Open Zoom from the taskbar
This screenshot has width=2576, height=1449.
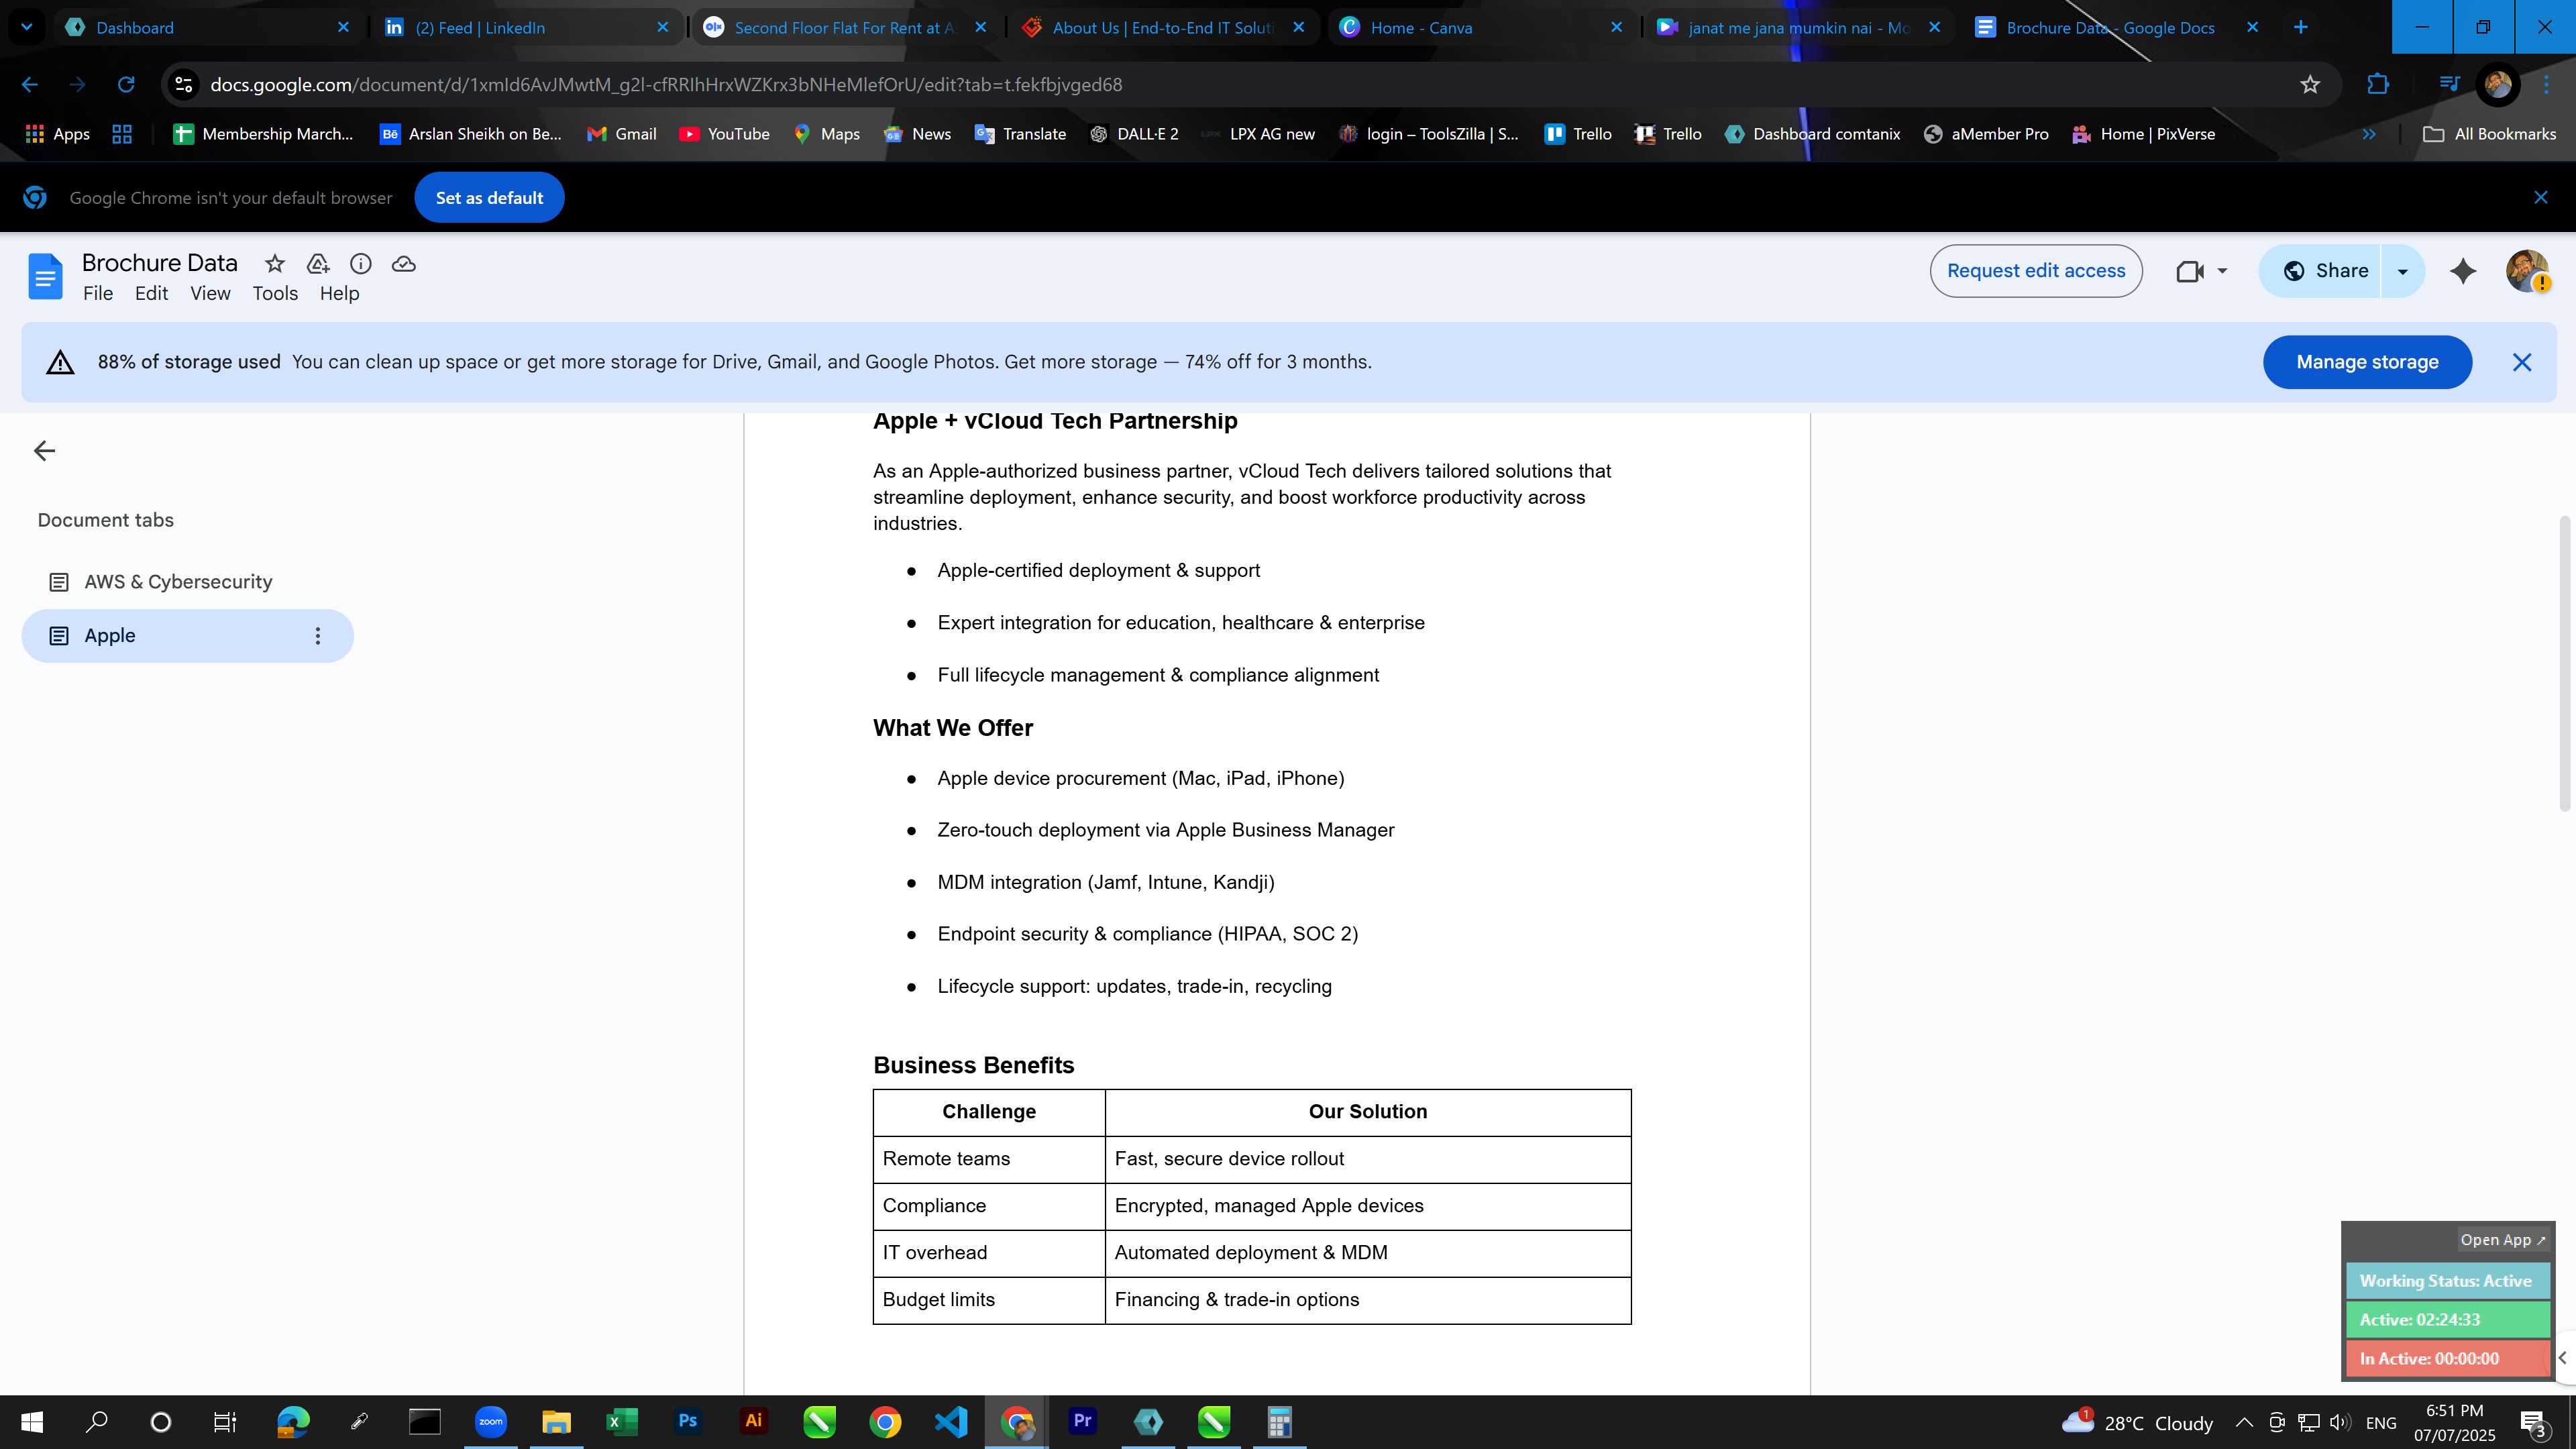click(x=490, y=1422)
